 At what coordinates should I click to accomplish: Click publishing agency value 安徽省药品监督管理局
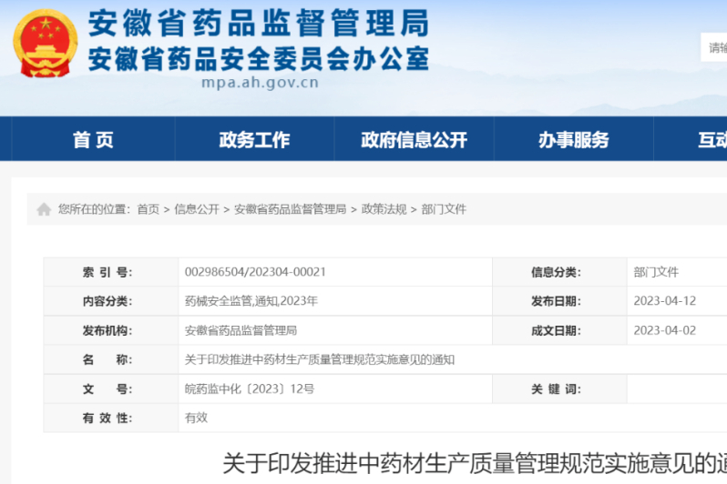coord(241,330)
